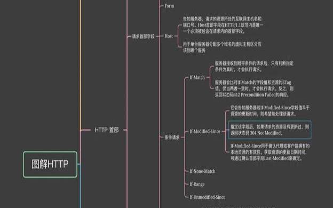Click the Host note starting with 告知服务器

coord(223,25)
